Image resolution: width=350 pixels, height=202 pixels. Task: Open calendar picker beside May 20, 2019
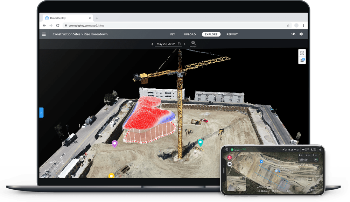pos(179,44)
